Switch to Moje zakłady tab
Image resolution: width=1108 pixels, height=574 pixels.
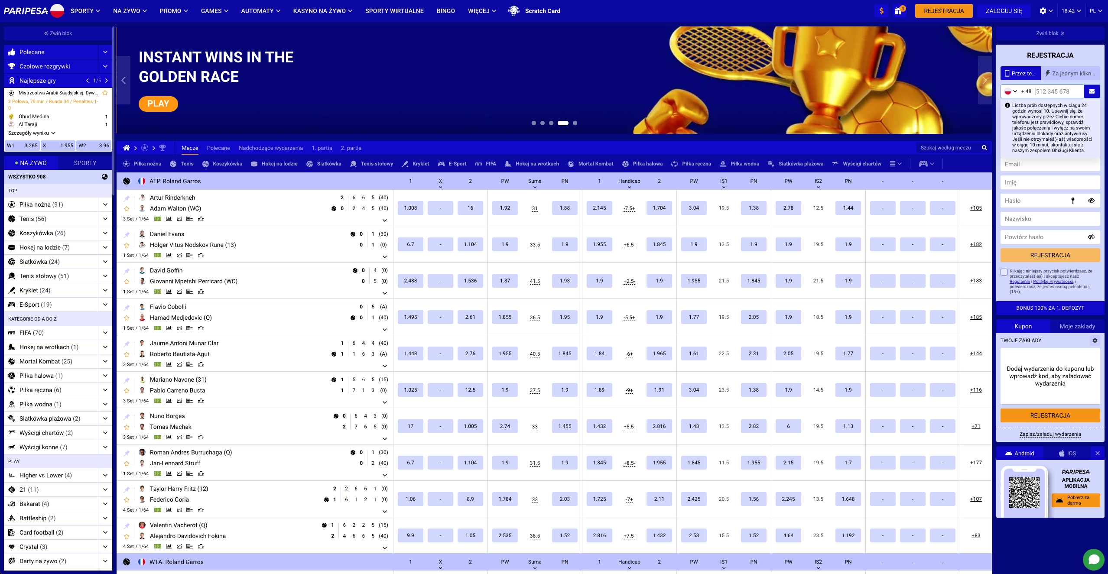(x=1077, y=326)
